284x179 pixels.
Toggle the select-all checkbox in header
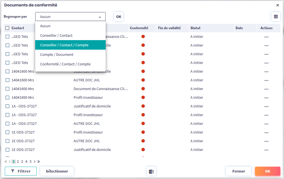coord(8,28)
